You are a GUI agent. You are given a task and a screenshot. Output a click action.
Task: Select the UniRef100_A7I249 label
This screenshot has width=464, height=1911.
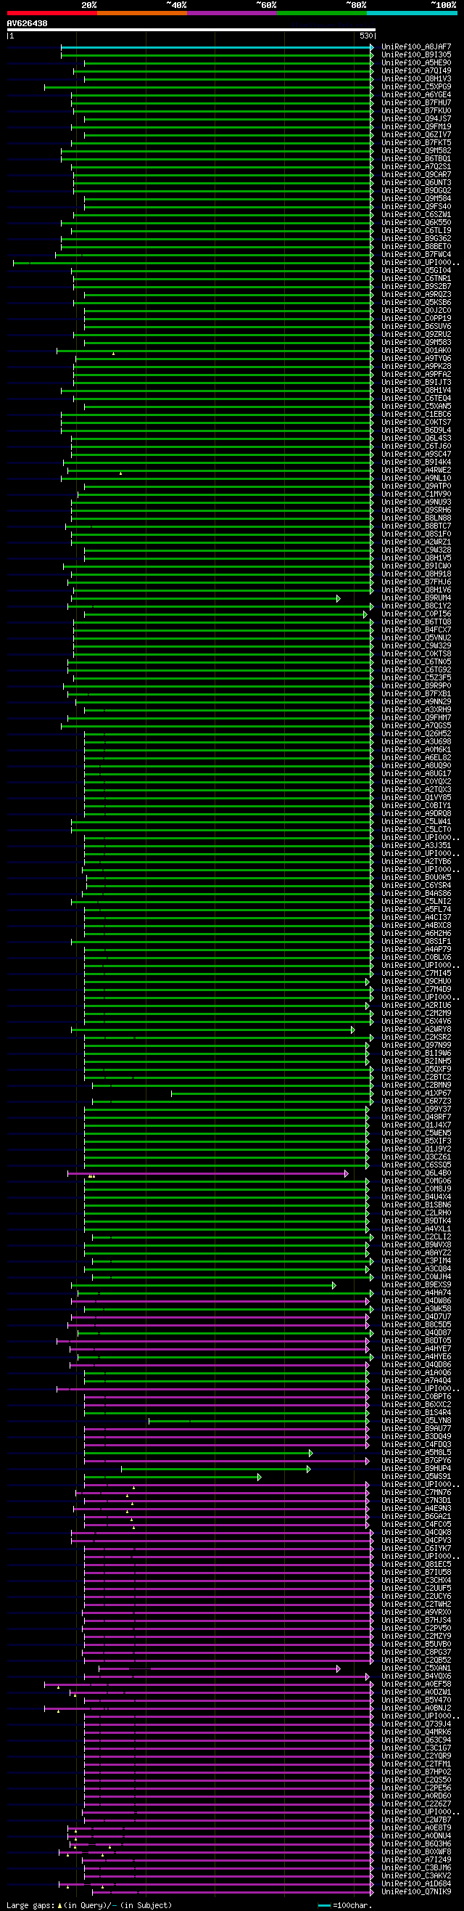point(417,1861)
